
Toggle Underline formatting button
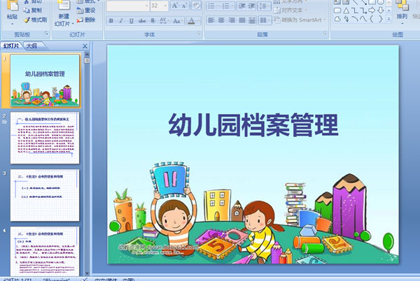click(132, 20)
